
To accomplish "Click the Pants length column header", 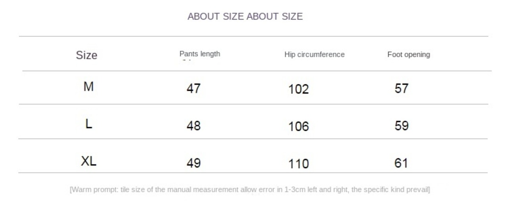I will coord(200,54).
